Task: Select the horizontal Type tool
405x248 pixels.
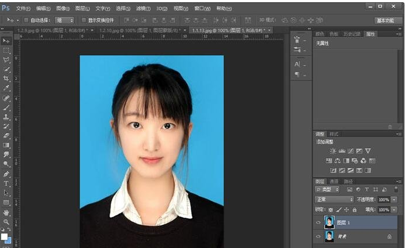Action: click(6, 184)
